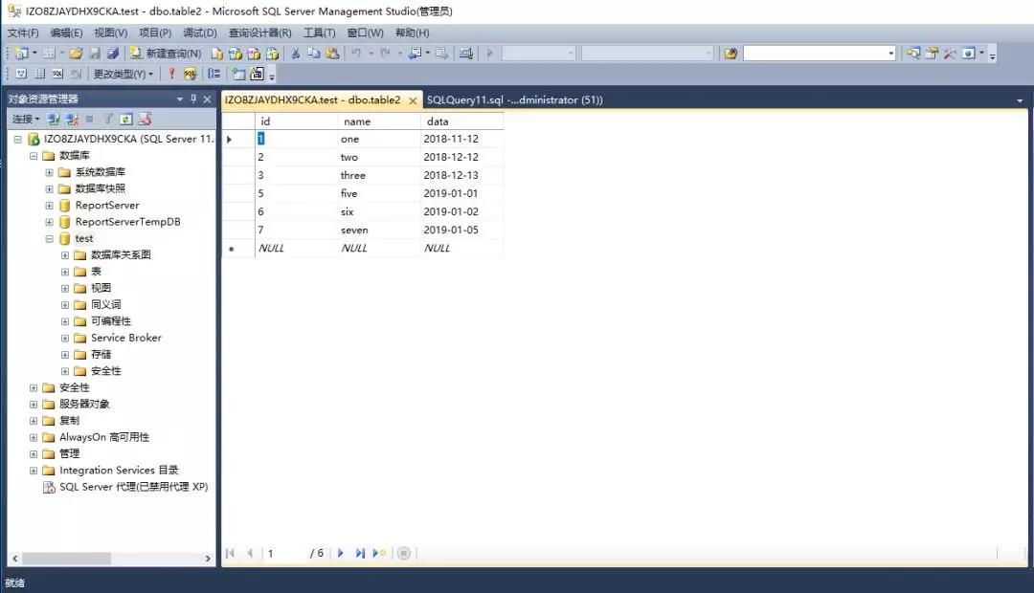Collapse the IZO8ZJAYDHX9CKA server node
Screen dimensions: 1034x593
[18, 139]
